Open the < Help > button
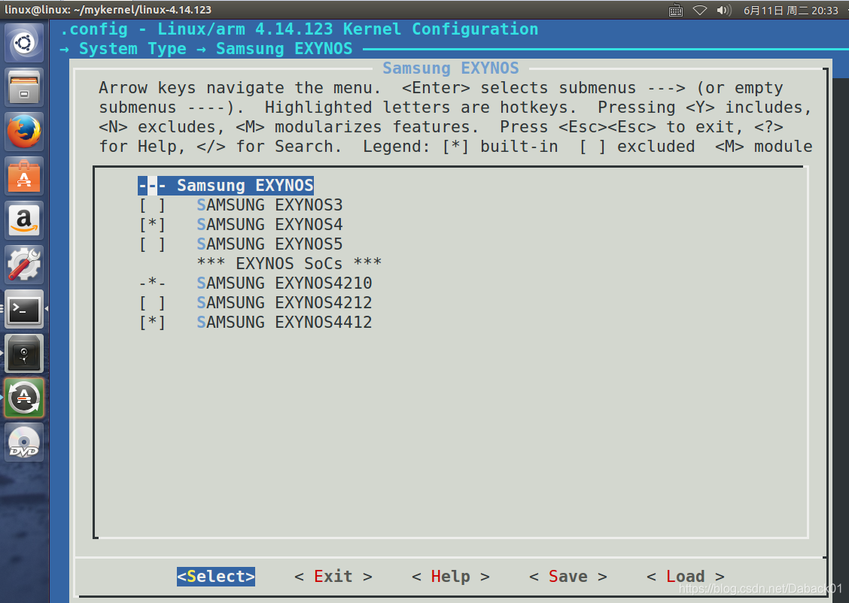The height and width of the screenshot is (603, 849). click(451, 577)
